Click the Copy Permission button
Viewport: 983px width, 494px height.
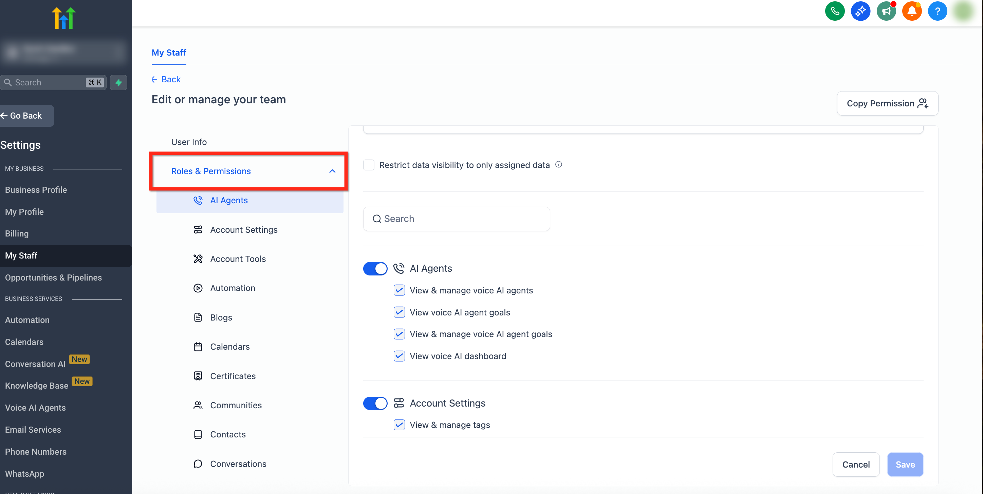(887, 103)
